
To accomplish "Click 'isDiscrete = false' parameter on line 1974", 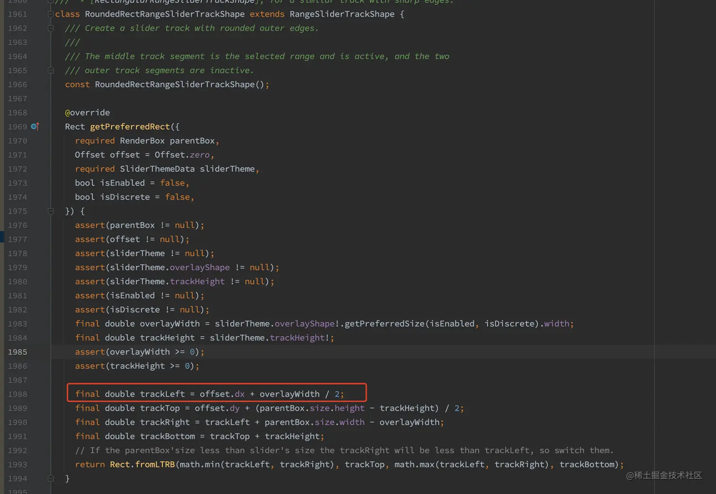I will point(145,197).
